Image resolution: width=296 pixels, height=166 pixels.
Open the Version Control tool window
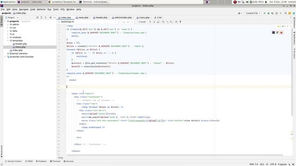13,161
